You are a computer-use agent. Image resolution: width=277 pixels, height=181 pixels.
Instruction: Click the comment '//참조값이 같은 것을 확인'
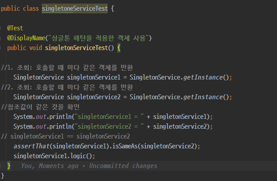click(x=40, y=107)
